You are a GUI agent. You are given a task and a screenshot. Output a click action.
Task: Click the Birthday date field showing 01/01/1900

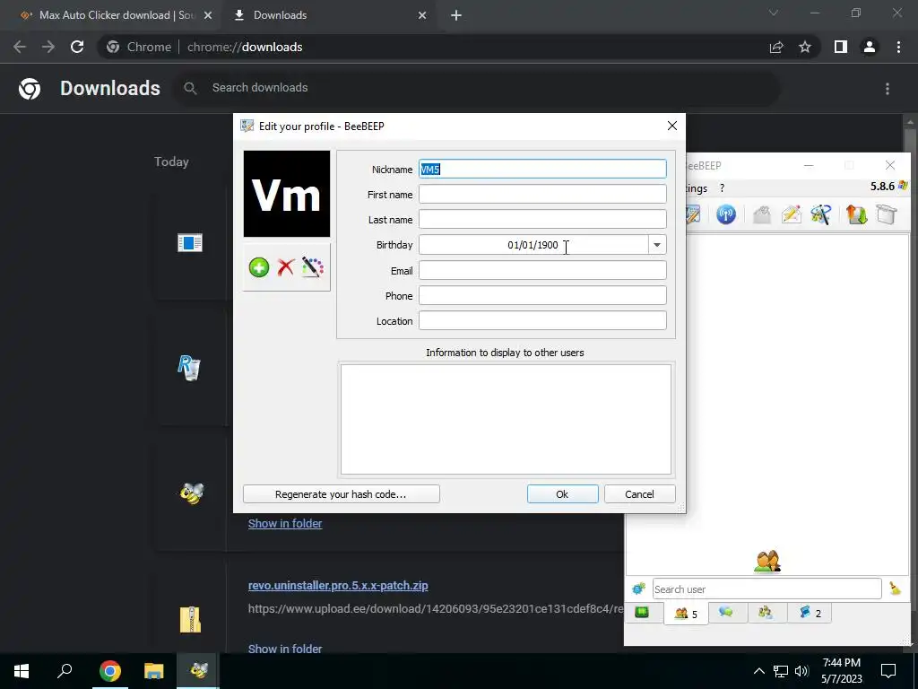(x=533, y=245)
